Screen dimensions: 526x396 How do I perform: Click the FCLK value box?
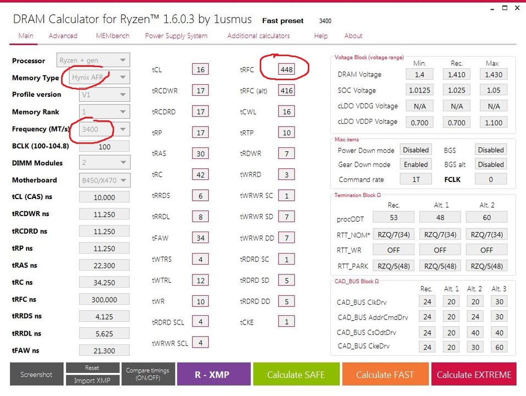[491, 179]
